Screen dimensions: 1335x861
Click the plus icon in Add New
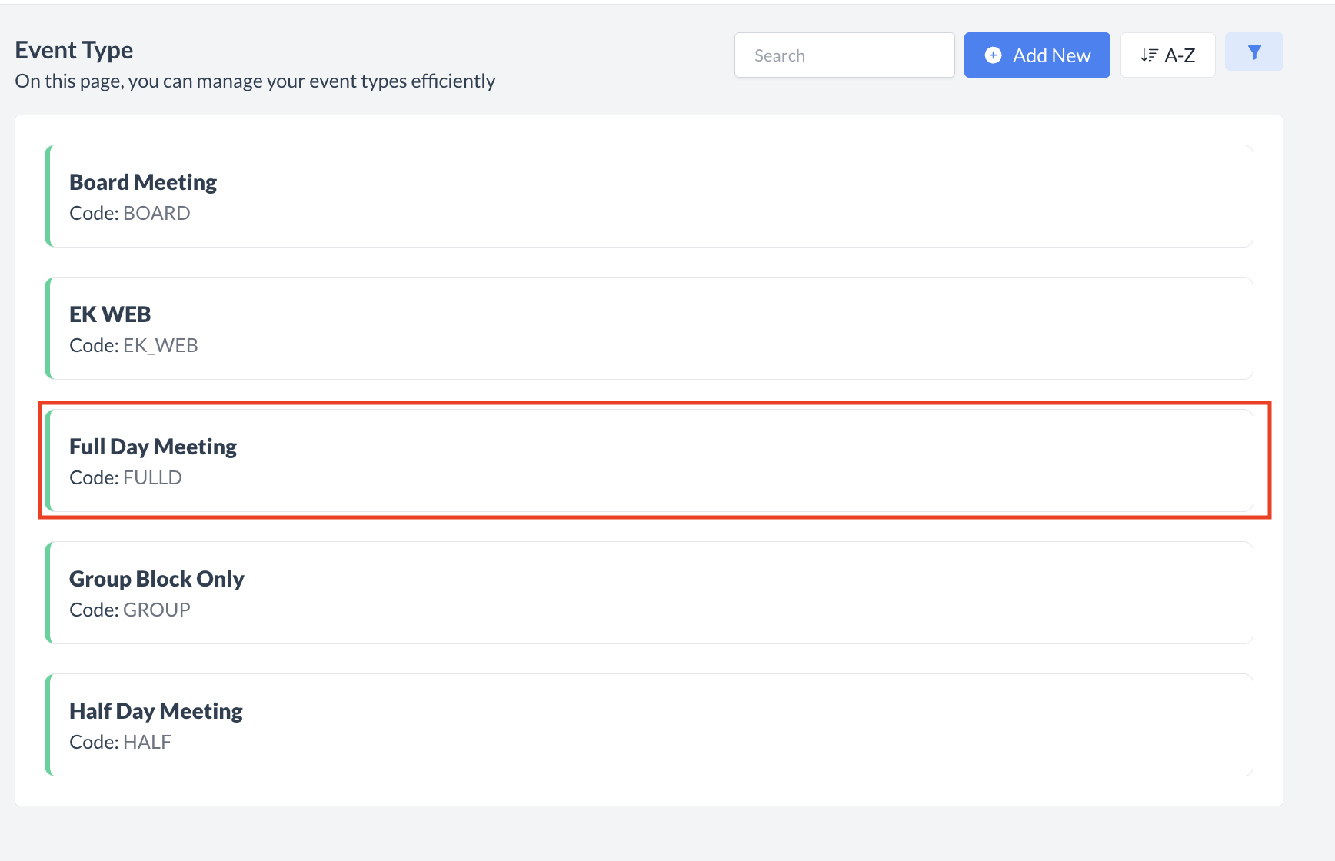pos(993,55)
